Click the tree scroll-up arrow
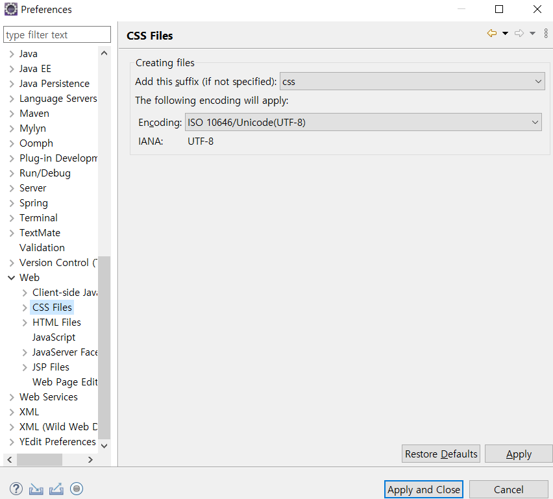 (104, 53)
